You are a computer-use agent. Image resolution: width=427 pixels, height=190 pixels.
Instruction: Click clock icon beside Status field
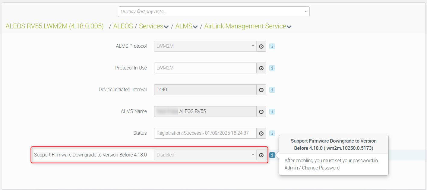click(x=261, y=133)
